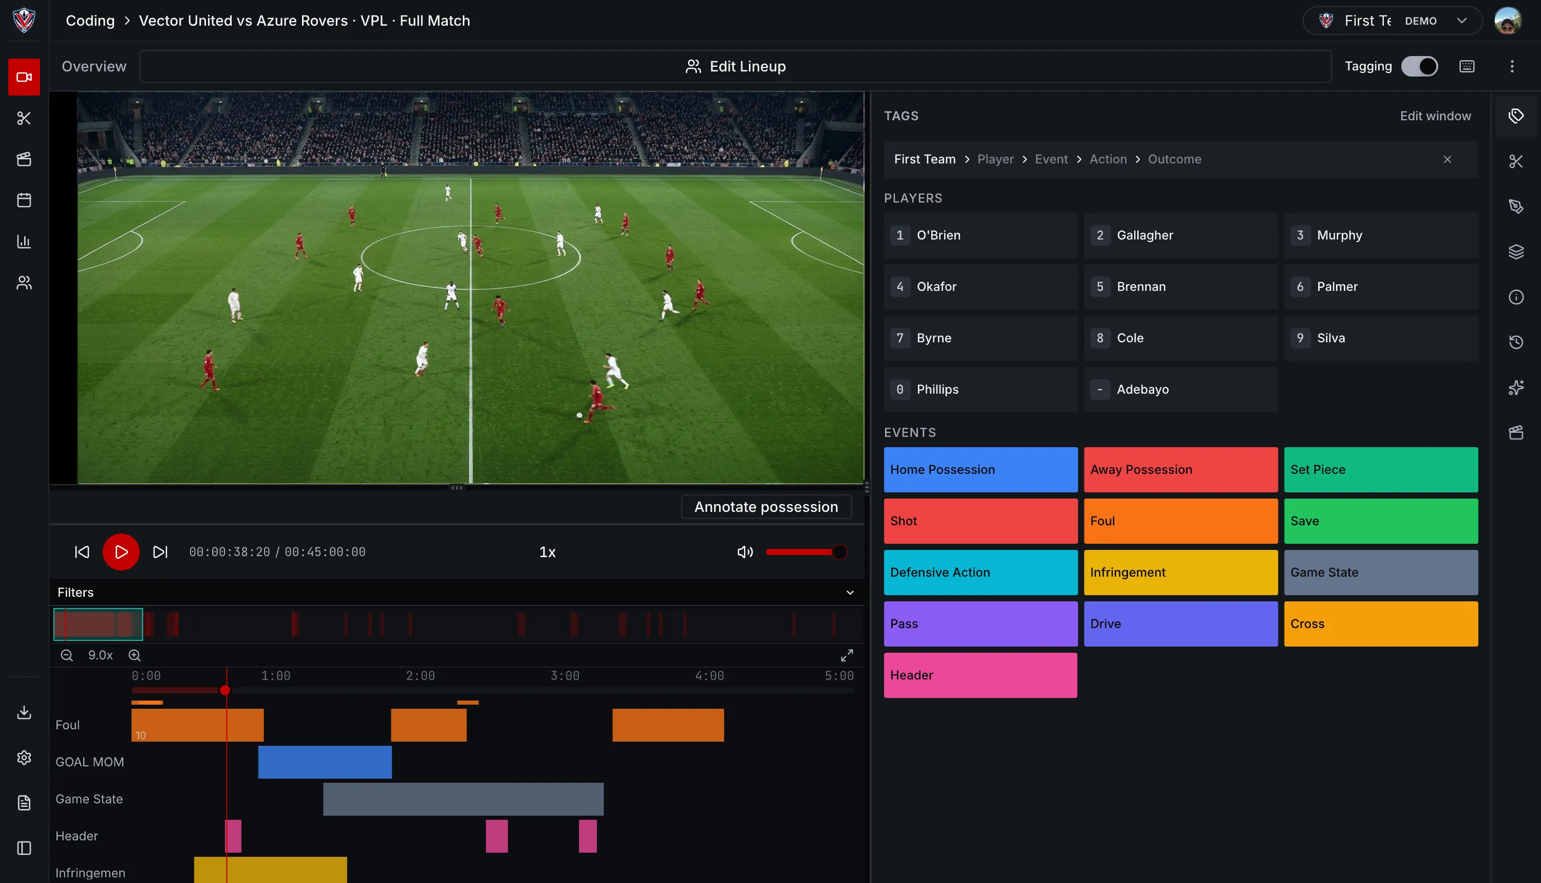The image size is (1541, 883).
Task: Change the 1x playback speed
Action: point(547,552)
